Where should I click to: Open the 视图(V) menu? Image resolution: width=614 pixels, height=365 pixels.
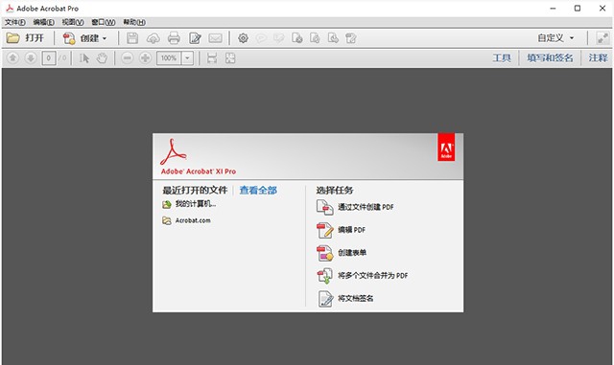(x=73, y=22)
